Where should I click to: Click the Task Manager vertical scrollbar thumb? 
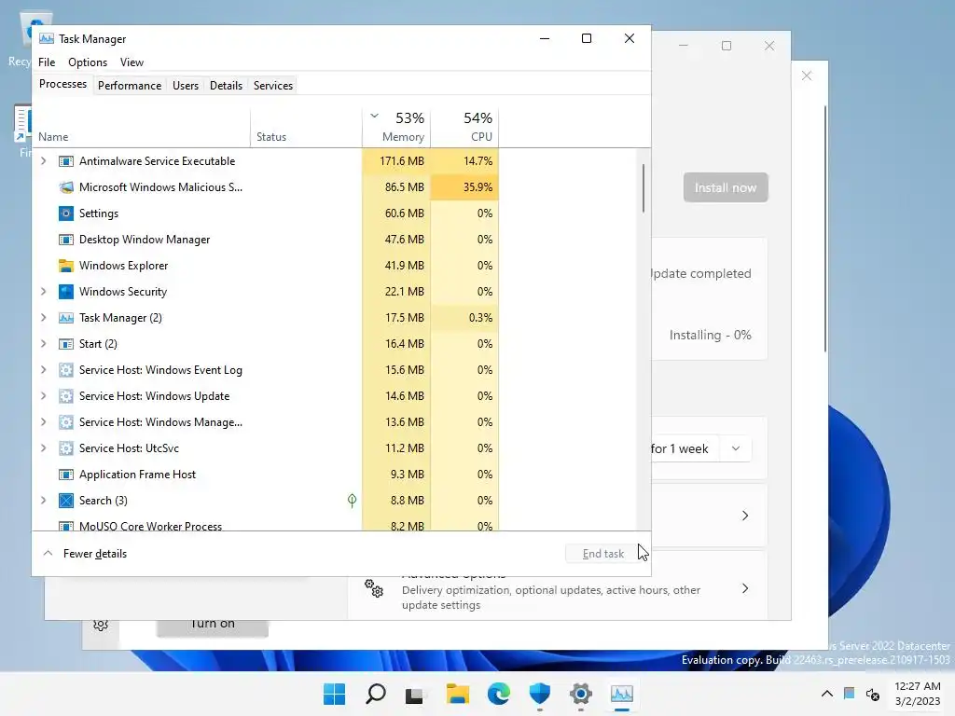coord(644,188)
